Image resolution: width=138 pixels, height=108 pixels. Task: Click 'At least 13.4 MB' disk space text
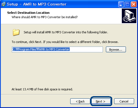[42, 89]
